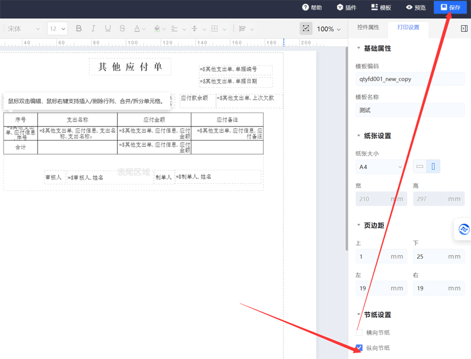Open the font color dropdown arrow
The height and width of the screenshot is (359, 471).
(x=144, y=29)
